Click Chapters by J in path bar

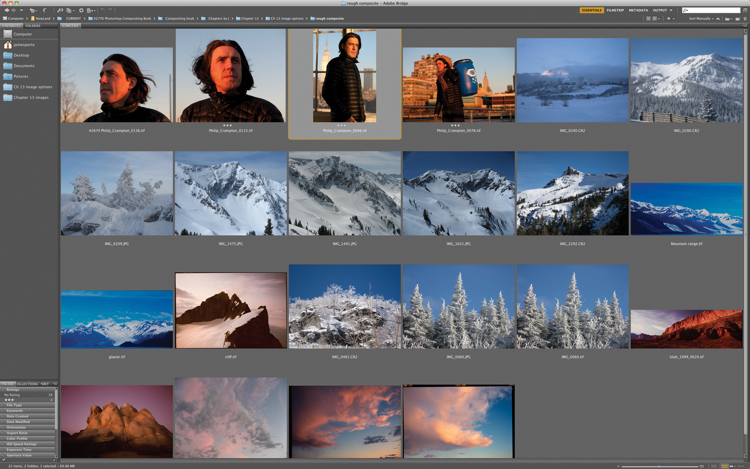[218, 19]
